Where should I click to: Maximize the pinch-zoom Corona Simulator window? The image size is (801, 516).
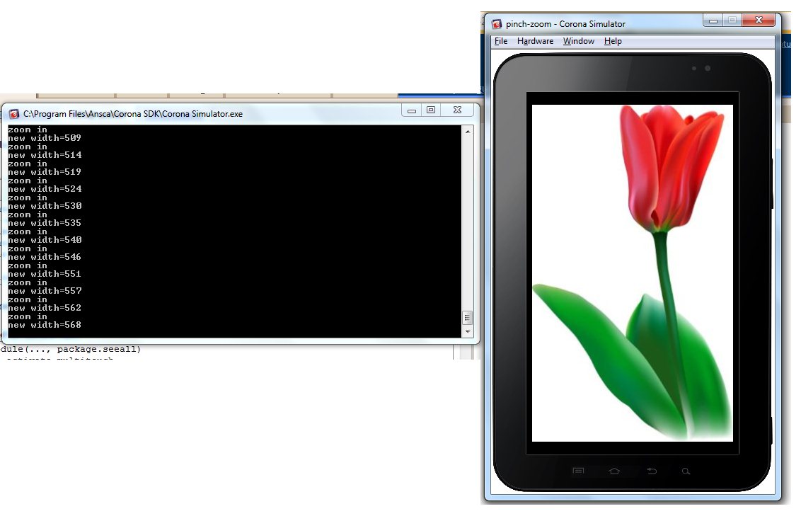[x=732, y=21]
